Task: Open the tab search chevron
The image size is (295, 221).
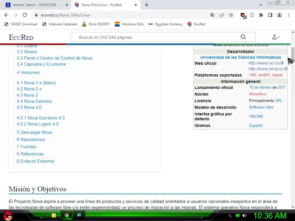Action: (260, 5)
